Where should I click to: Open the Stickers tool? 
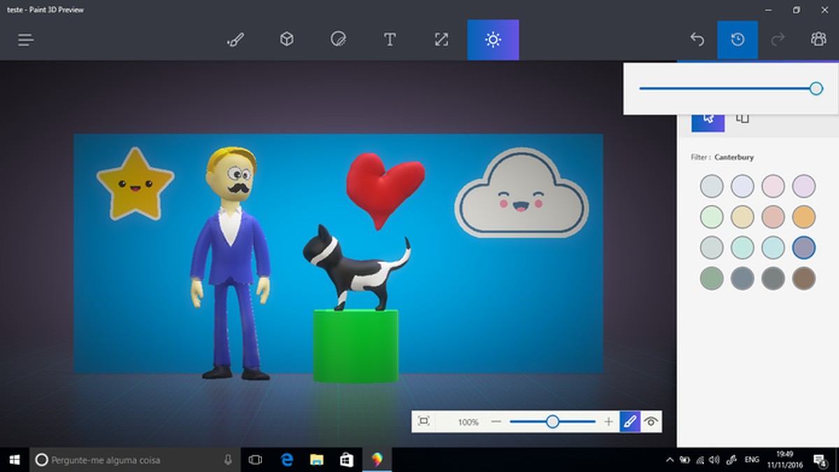coord(338,40)
